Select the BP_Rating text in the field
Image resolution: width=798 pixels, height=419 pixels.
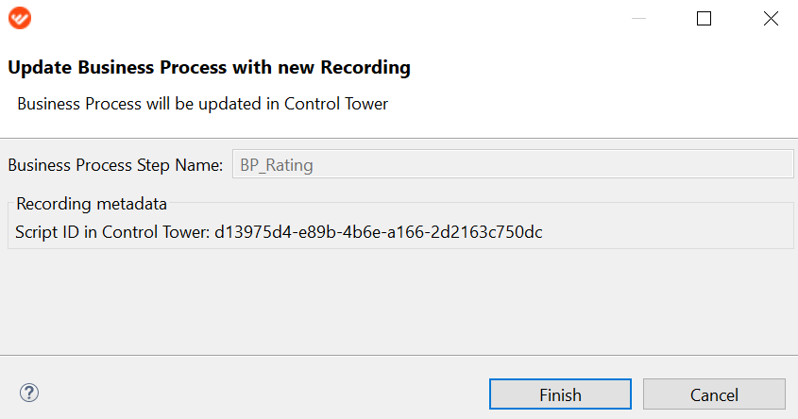point(277,165)
